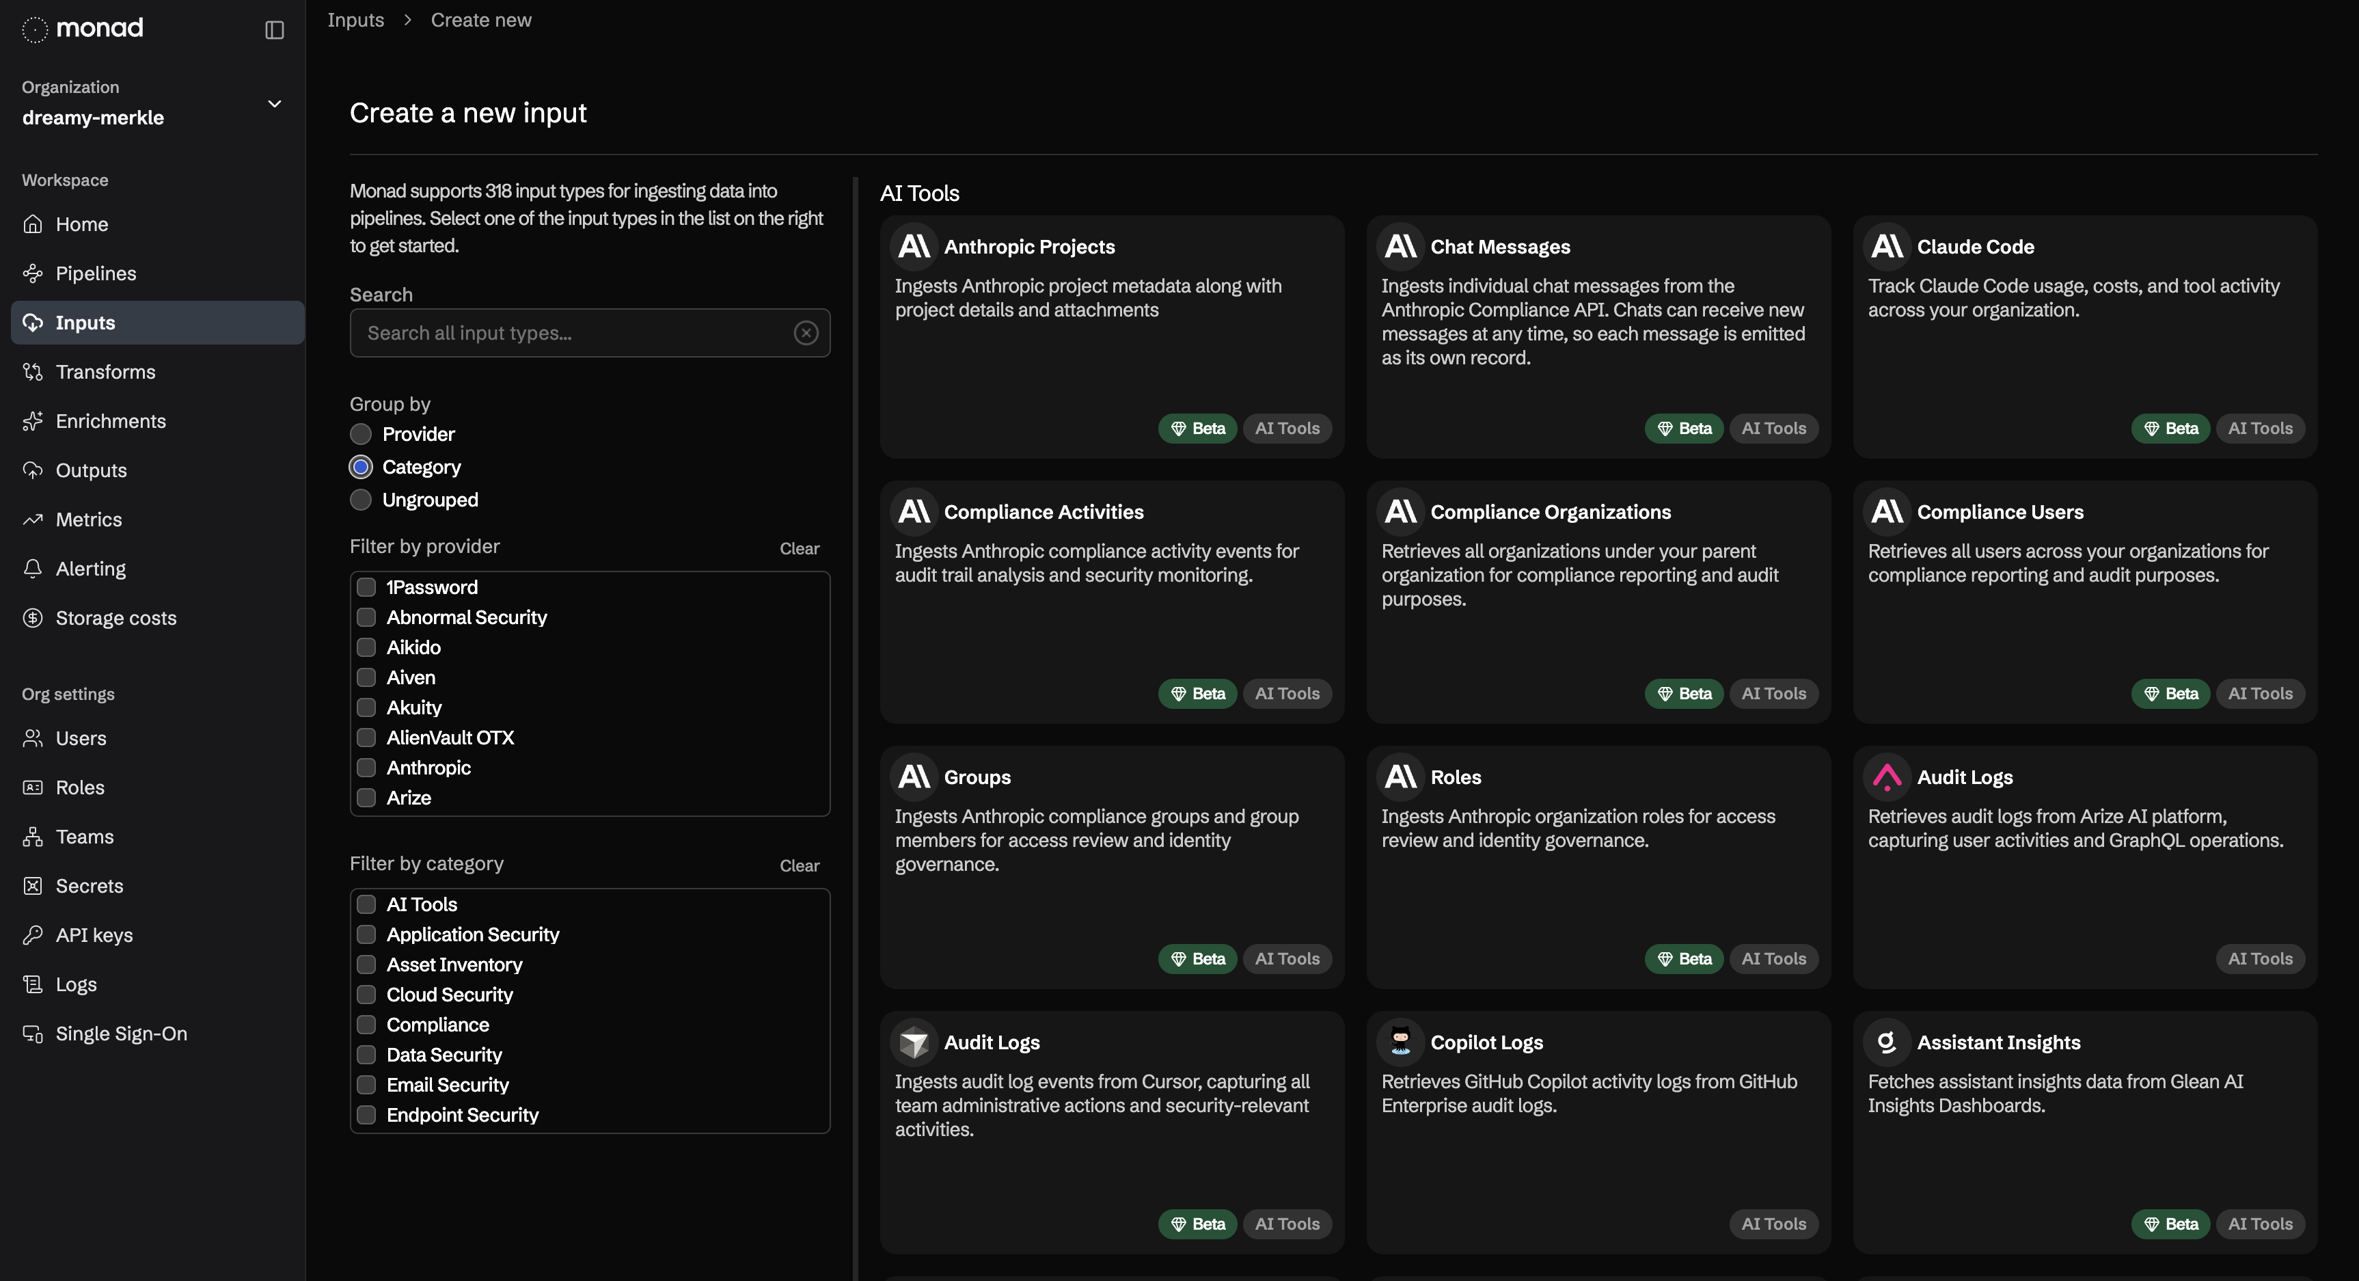
Task: Click AI Tools tag on Copilot Logs card
Action: [x=1773, y=1224]
